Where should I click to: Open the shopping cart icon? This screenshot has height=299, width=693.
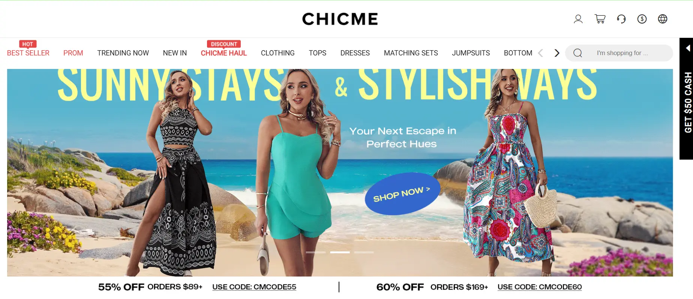pyautogui.click(x=600, y=19)
